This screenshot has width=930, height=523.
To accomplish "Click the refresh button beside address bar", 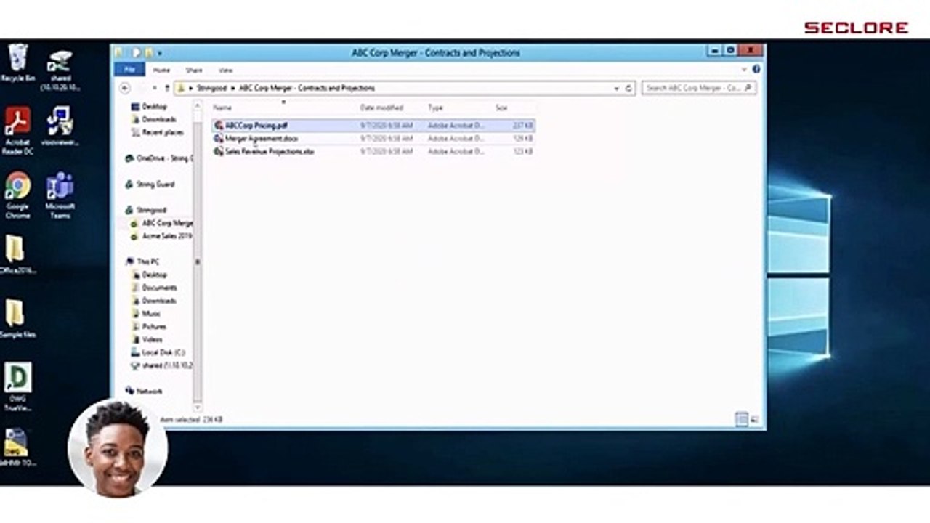I will [x=628, y=88].
